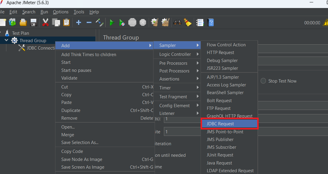The height and width of the screenshot is (174, 328).
Task: Open the Help menu
Action: tap(94, 12)
